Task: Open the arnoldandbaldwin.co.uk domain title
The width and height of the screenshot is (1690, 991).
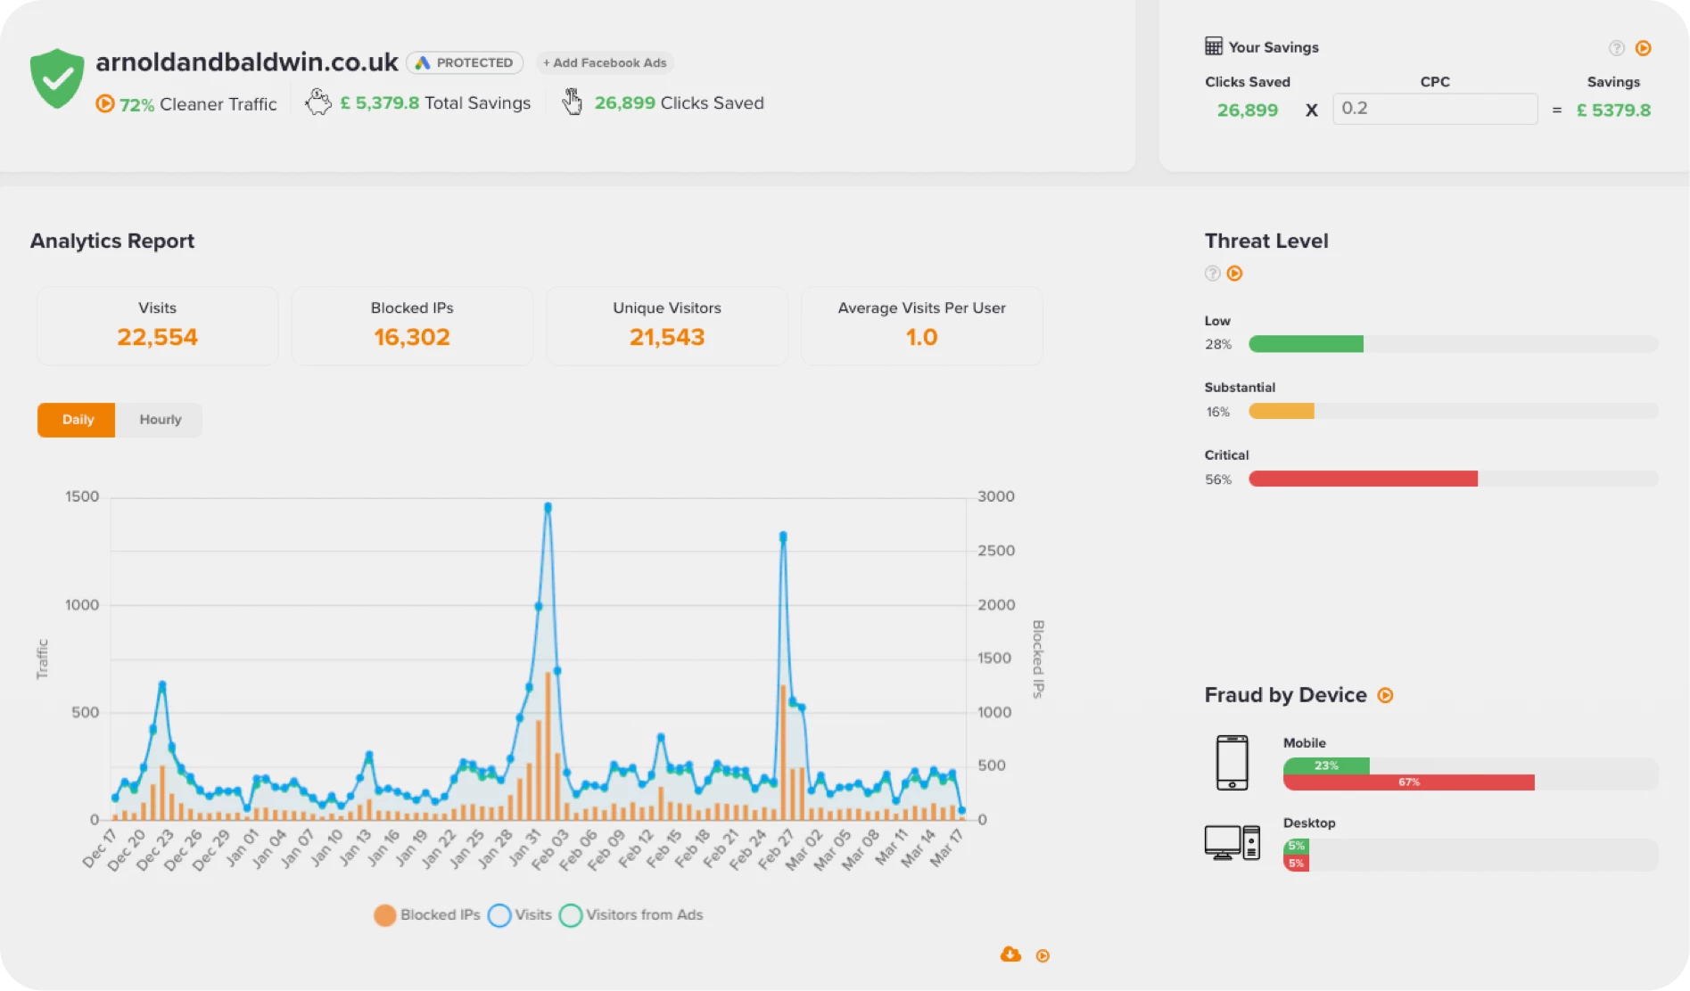Action: [247, 61]
